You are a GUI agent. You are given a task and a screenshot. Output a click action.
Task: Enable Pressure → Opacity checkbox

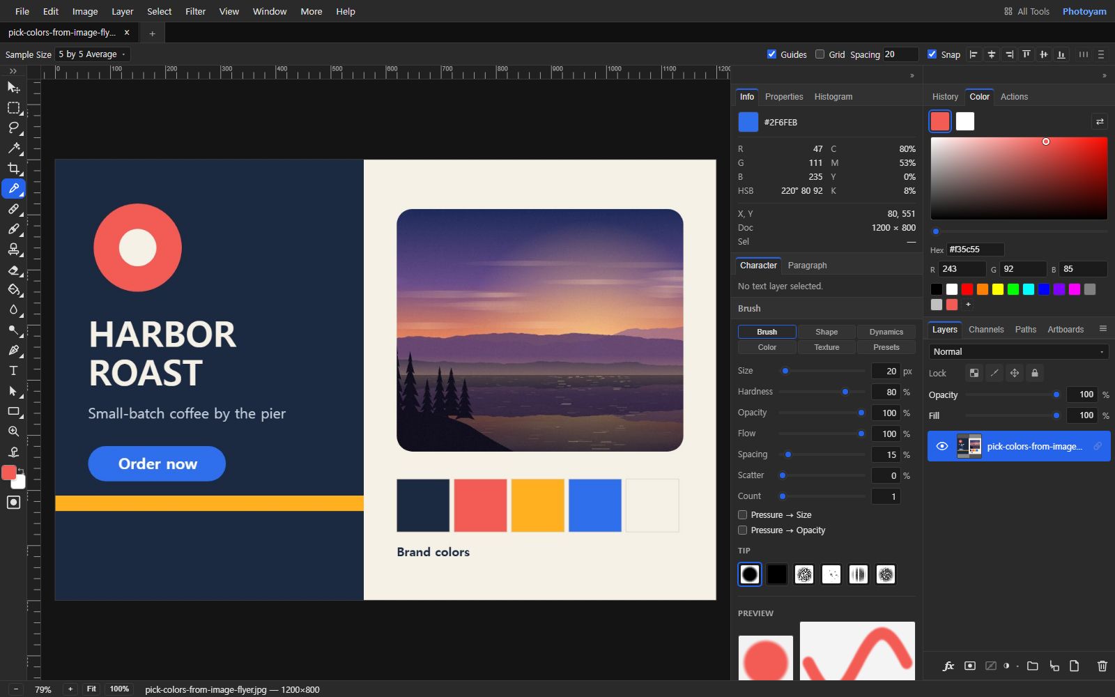[742, 530]
